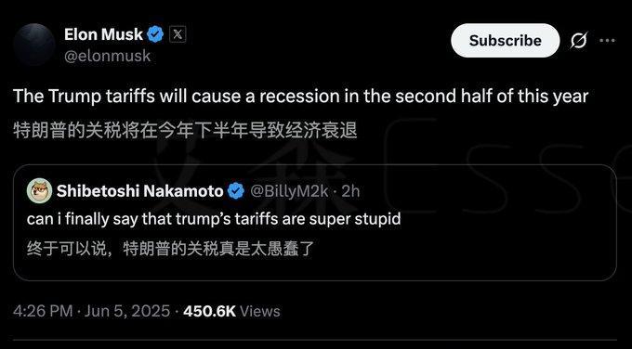
Task: Open the 4:26 PM Jun 5, 2025 timestamp
Action: (91, 311)
